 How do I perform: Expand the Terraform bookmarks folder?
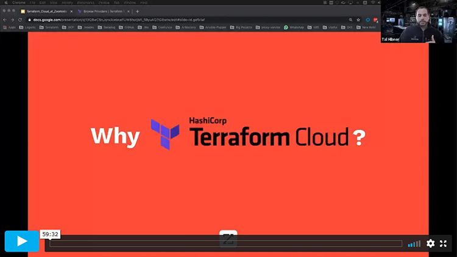[51, 27]
